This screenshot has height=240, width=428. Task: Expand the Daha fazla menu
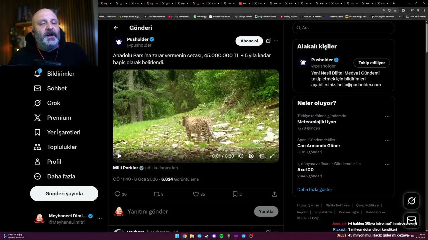(x=55, y=176)
